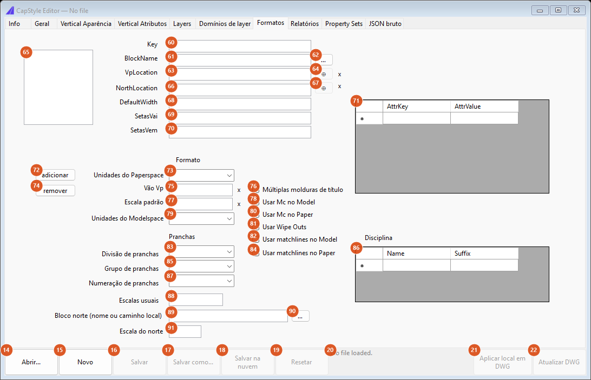Click the Escala do norte field
Image resolution: width=591 pixels, height=380 pixels.
click(x=185, y=332)
